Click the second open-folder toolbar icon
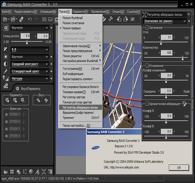Screen dimensions: 195x183 (x=13, y=19)
